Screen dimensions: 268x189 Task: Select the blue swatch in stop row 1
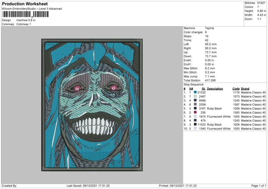tap(195, 92)
